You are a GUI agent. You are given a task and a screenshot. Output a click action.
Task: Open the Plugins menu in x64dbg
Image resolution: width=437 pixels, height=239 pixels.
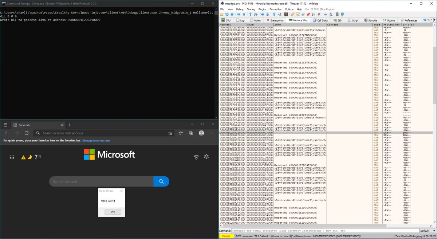(262, 9)
